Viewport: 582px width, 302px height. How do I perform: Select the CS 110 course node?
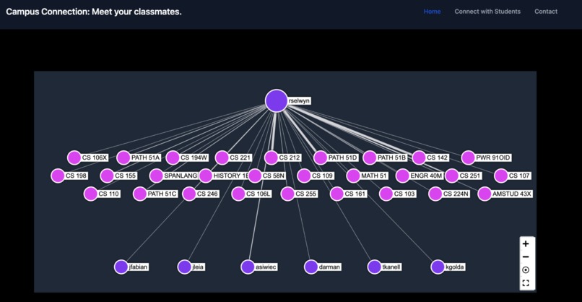(x=90, y=194)
